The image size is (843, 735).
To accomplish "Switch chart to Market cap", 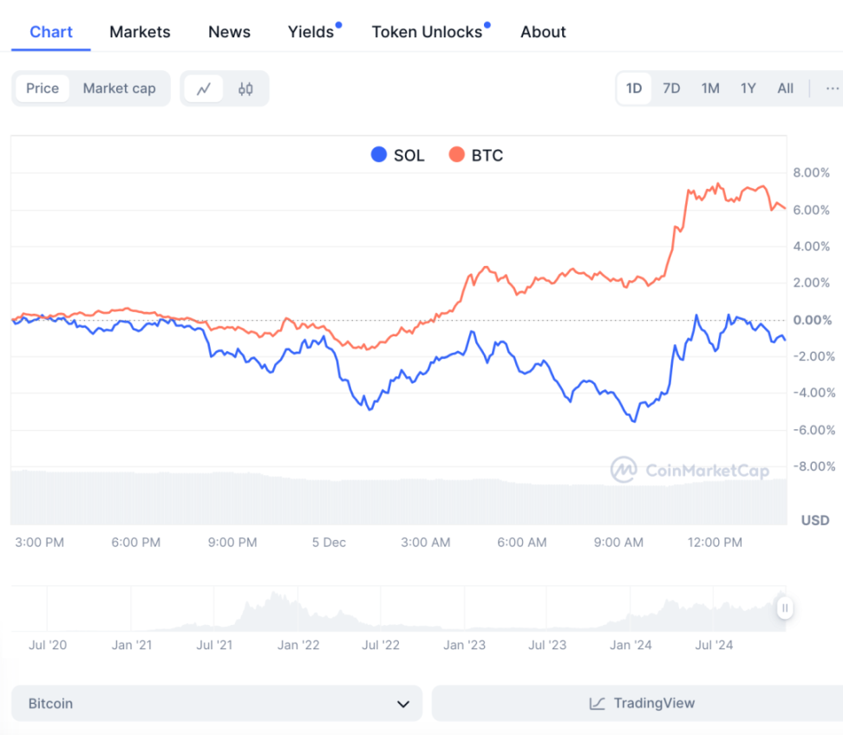I will click(x=119, y=88).
